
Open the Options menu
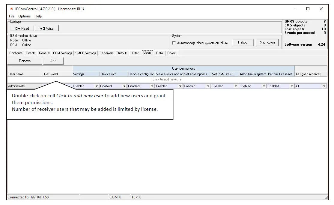[x=24, y=16]
